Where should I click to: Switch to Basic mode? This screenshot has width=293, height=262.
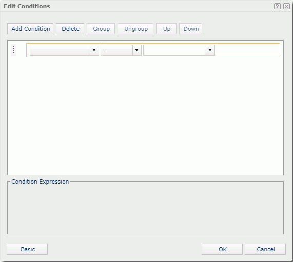point(27,249)
